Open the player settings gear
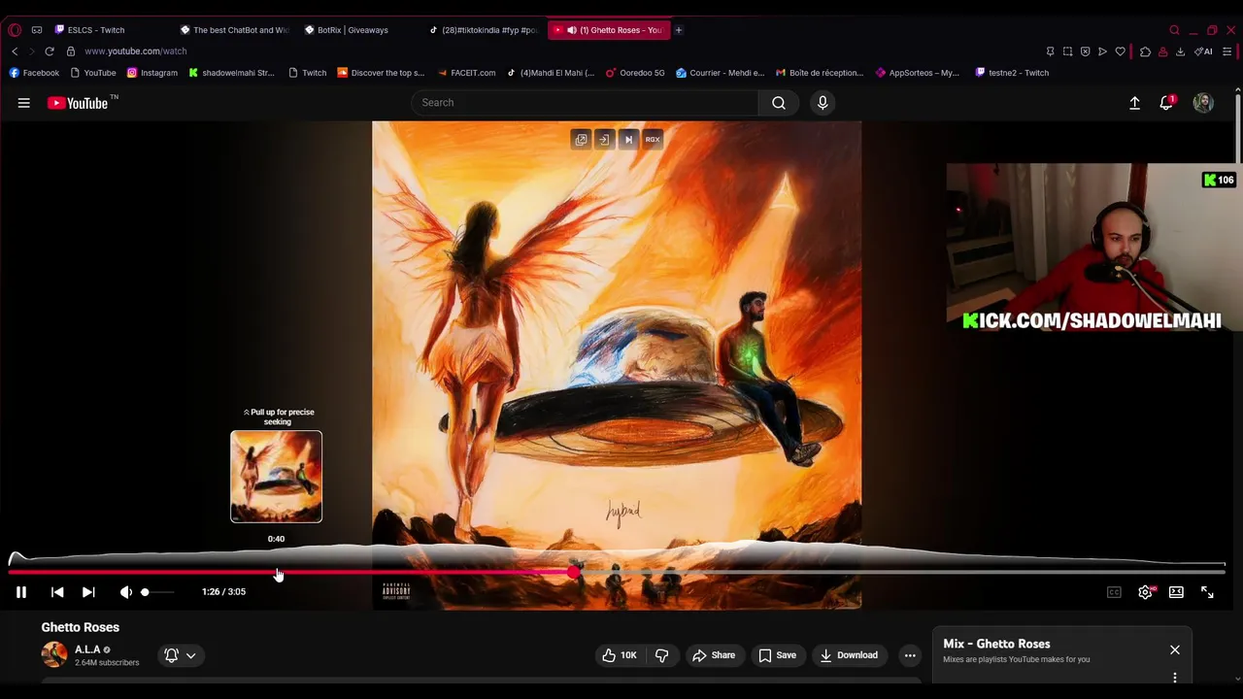The height and width of the screenshot is (699, 1243). click(x=1146, y=592)
